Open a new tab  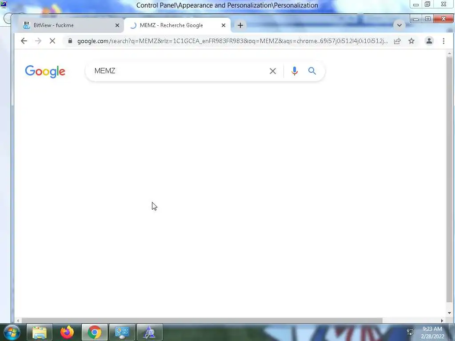pyautogui.click(x=240, y=25)
